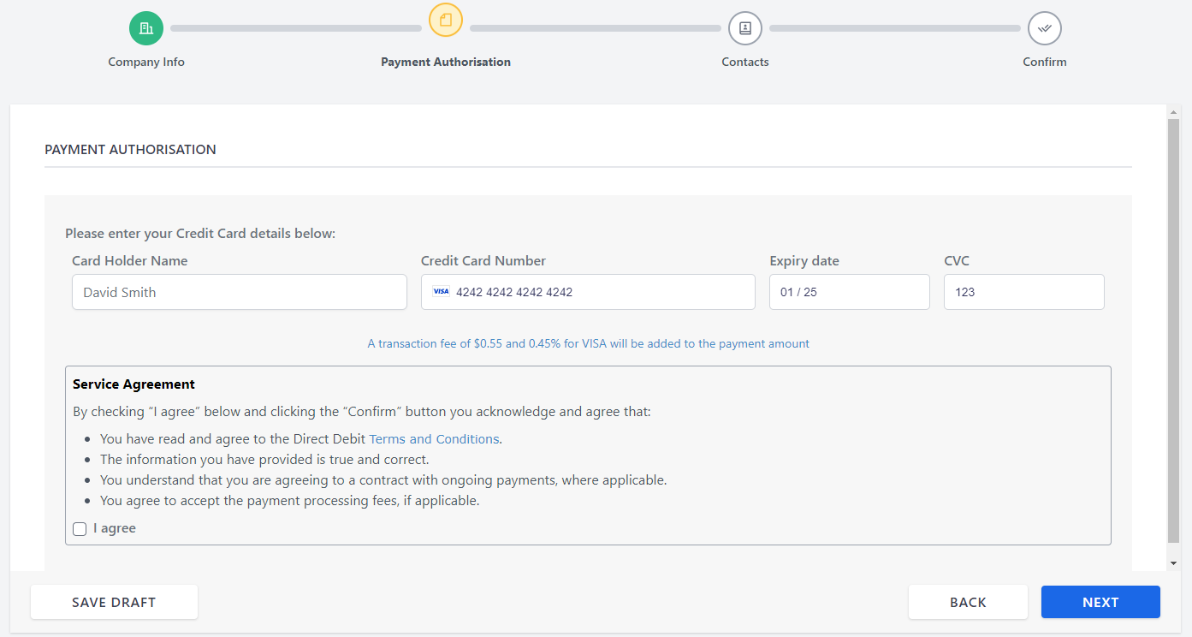The image size is (1192, 637).
Task: Click the Service Agreement heading
Action: (x=133, y=384)
